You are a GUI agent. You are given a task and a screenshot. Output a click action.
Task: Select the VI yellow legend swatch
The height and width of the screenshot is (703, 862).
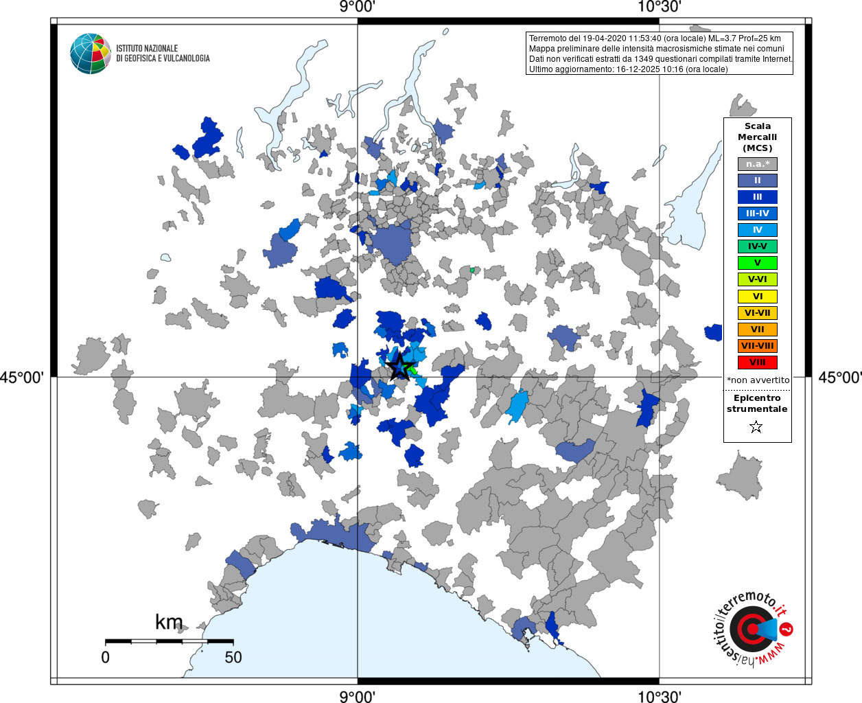pyautogui.click(x=758, y=297)
